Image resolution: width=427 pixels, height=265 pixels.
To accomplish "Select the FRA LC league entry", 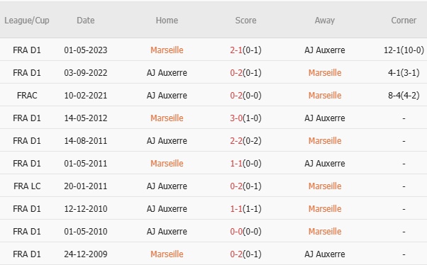I will pos(27,186).
